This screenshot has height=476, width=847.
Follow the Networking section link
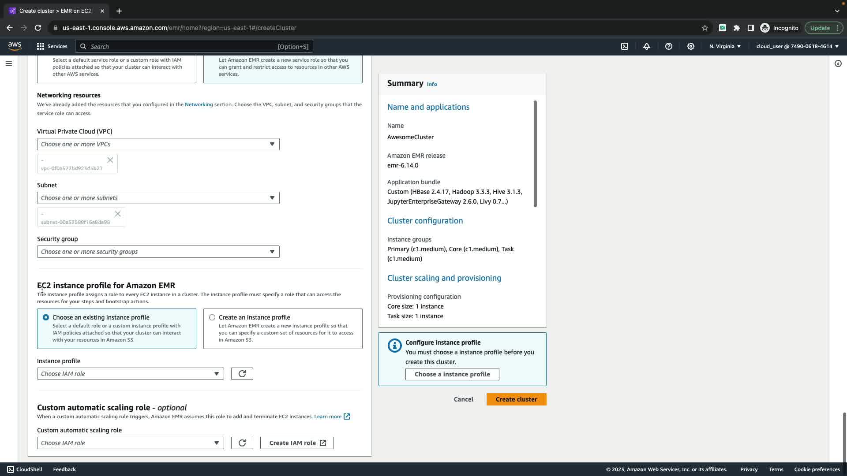[x=199, y=104]
